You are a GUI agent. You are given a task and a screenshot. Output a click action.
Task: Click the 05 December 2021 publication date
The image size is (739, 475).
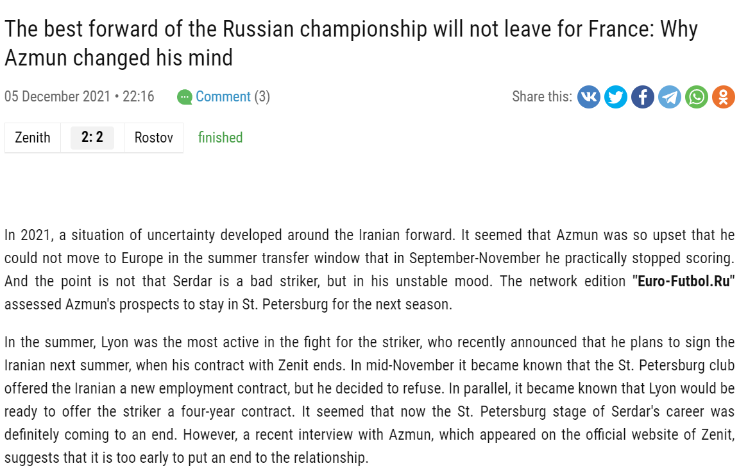57,97
